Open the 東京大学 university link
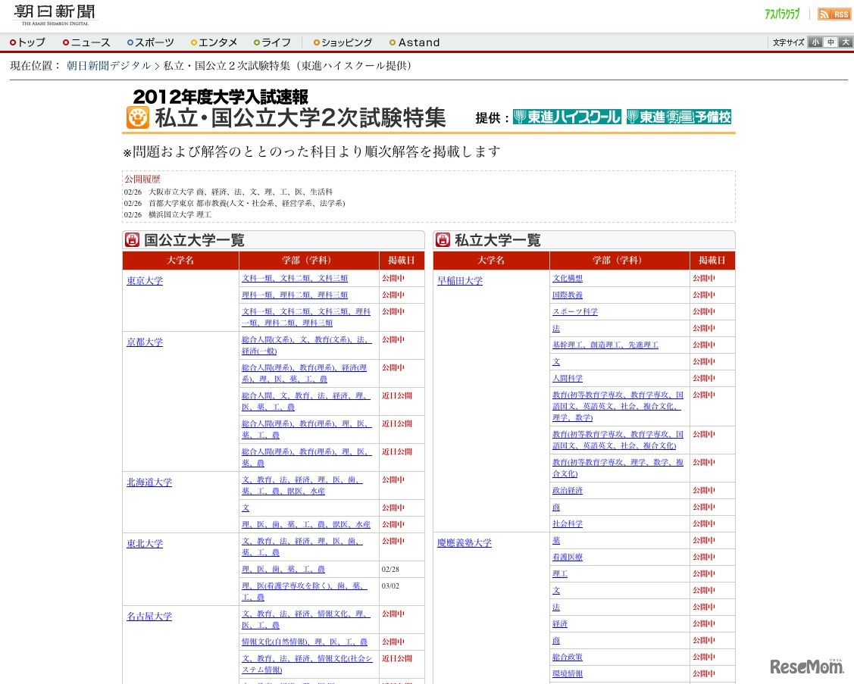 [x=145, y=281]
